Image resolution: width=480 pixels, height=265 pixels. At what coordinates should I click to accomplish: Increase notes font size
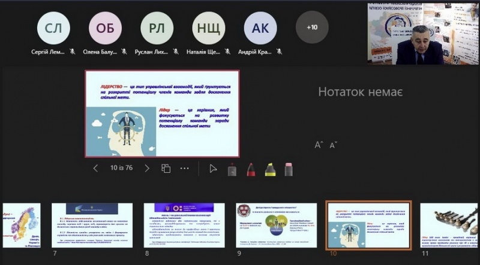click(x=319, y=145)
